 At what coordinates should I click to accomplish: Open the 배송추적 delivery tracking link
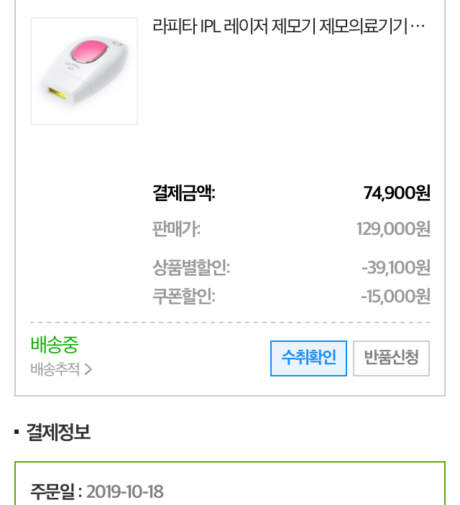point(55,370)
